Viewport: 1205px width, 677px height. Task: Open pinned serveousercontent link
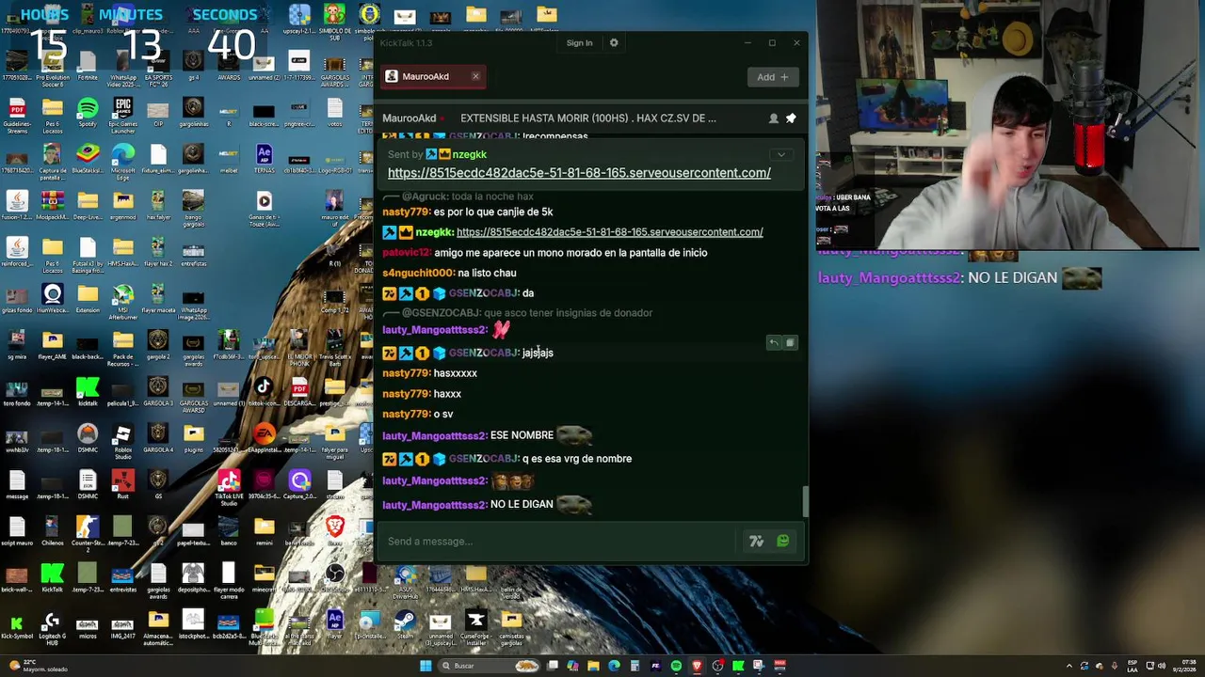coord(579,173)
